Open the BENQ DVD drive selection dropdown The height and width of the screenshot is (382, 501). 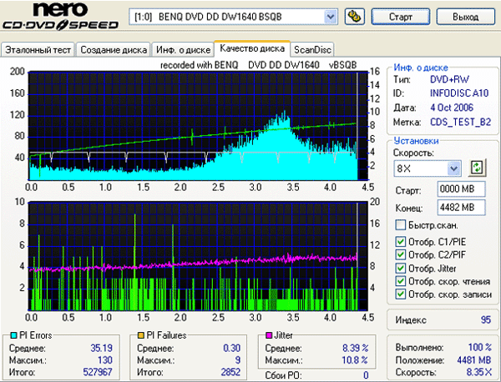coord(330,16)
